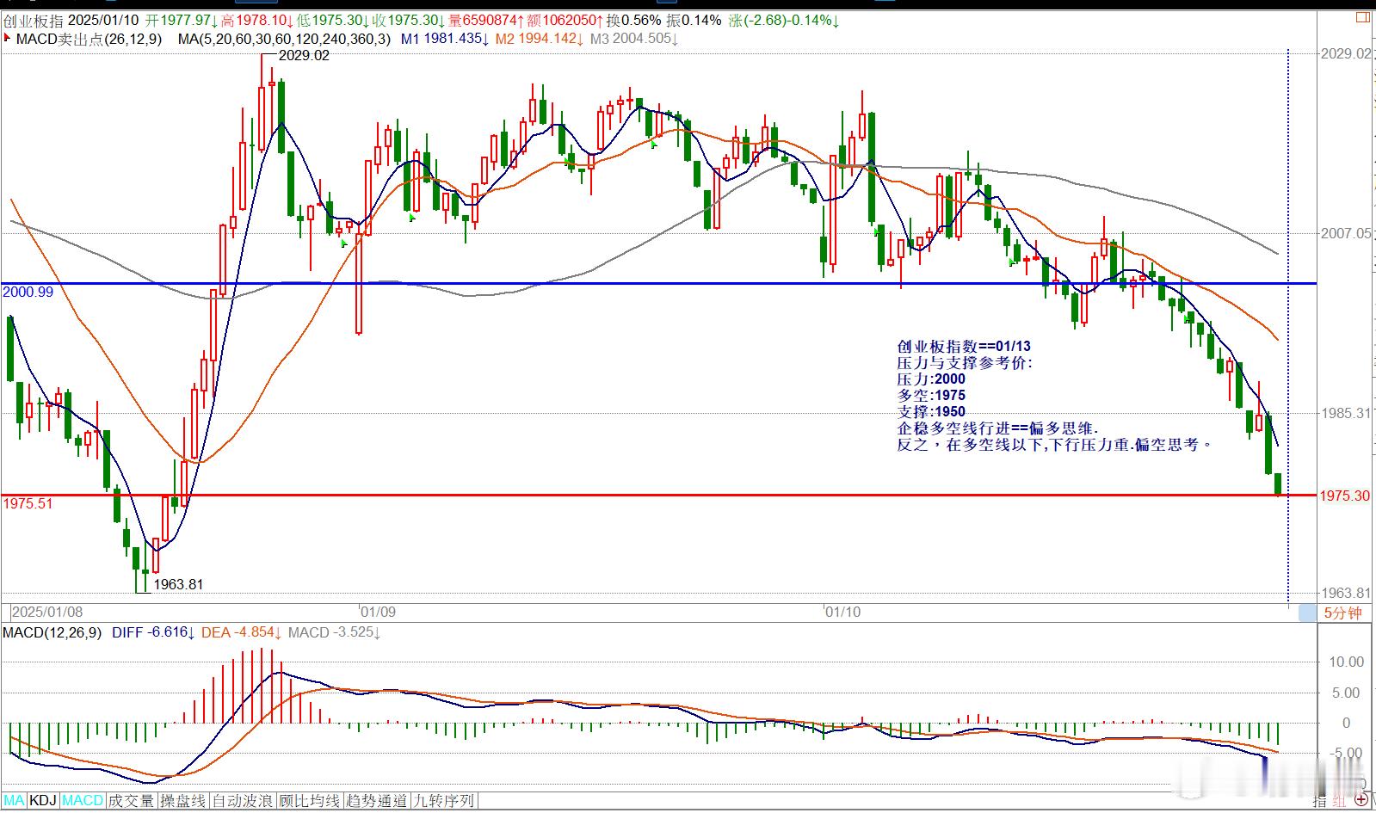Click the red 1975.51 line label
Screen dimensions: 1376x813
[28, 503]
